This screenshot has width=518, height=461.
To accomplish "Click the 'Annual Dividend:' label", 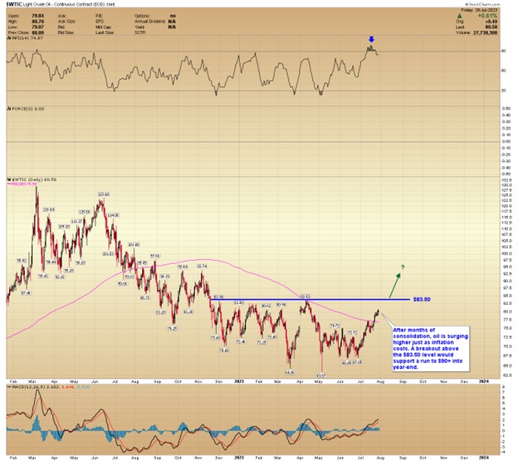I will tap(149, 22).
